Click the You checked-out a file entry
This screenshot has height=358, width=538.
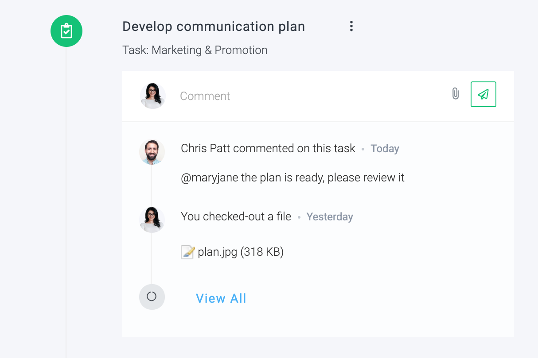236,216
